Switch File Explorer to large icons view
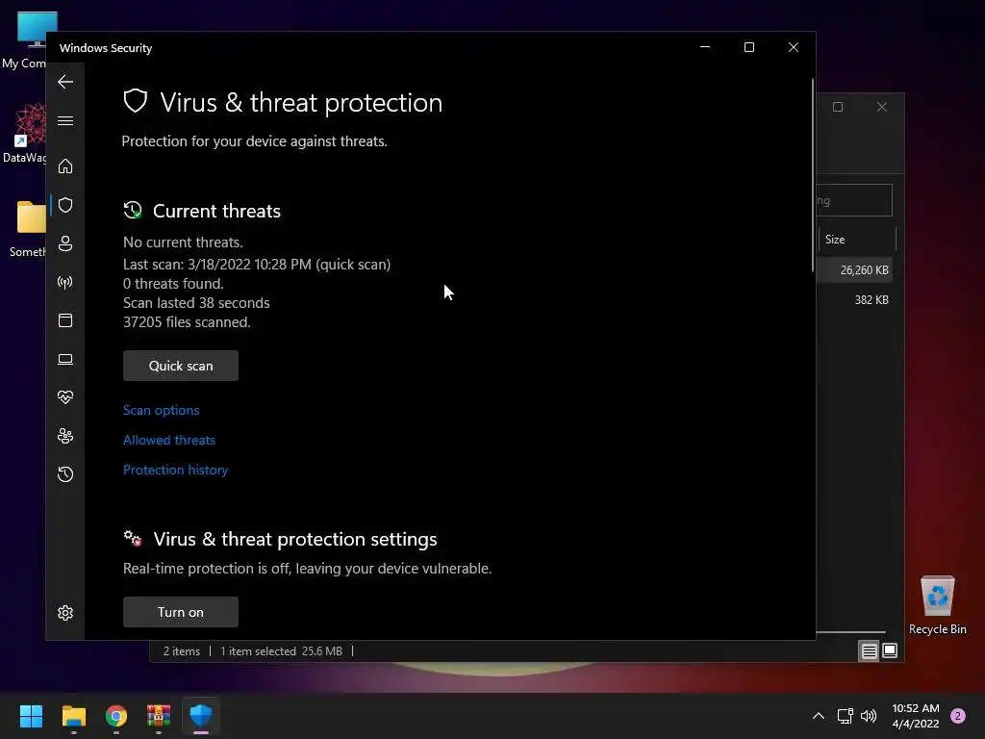This screenshot has width=985, height=739. (x=890, y=651)
